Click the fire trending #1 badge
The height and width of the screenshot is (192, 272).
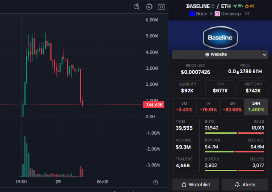[250, 6]
